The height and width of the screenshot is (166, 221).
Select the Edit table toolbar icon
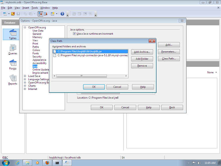pos(80,14)
